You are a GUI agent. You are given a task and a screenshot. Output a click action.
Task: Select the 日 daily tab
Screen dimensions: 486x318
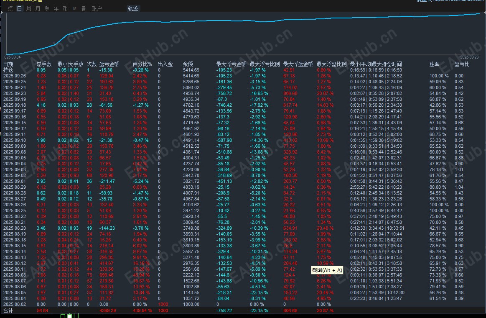(x=20, y=8)
